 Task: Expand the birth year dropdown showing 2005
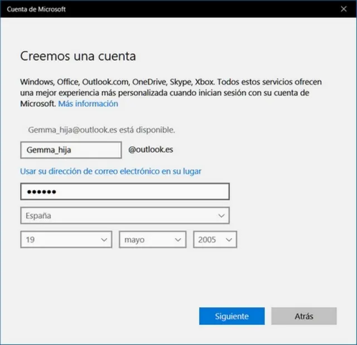coord(215,240)
